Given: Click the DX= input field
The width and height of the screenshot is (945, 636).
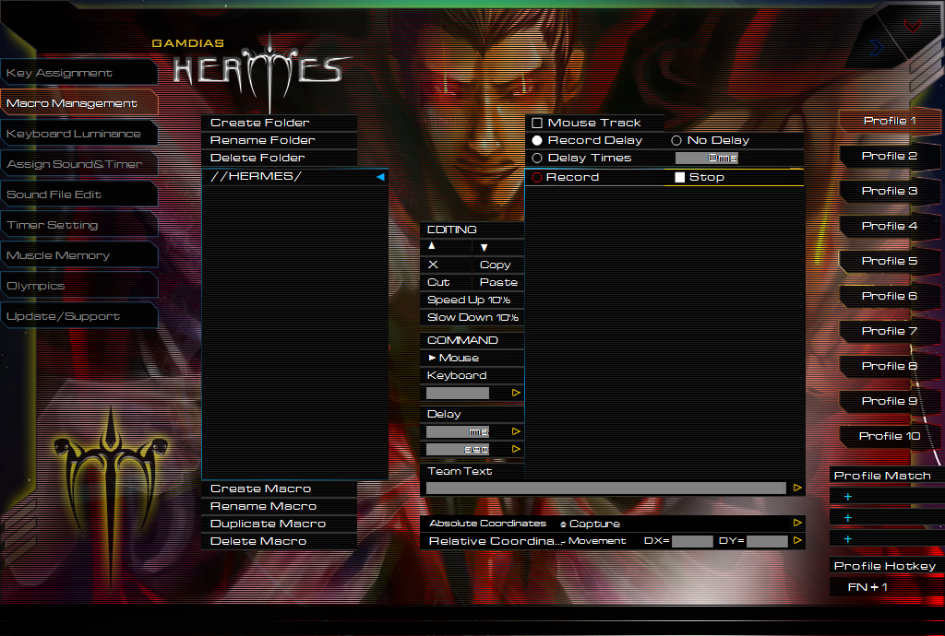Looking at the screenshot, I should click(x=692, y=541).
